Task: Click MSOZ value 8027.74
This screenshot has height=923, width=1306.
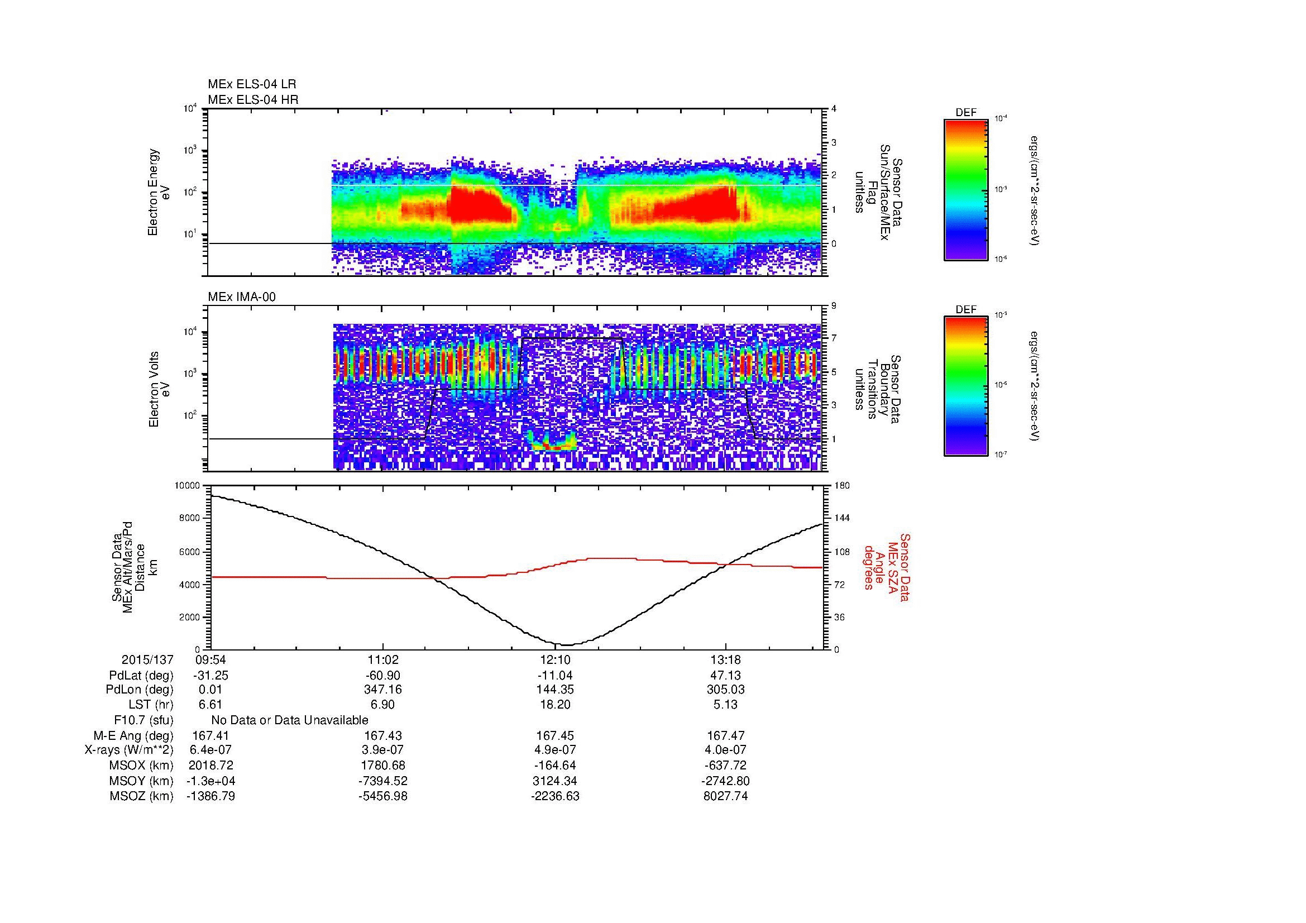Action: point(726,796)
